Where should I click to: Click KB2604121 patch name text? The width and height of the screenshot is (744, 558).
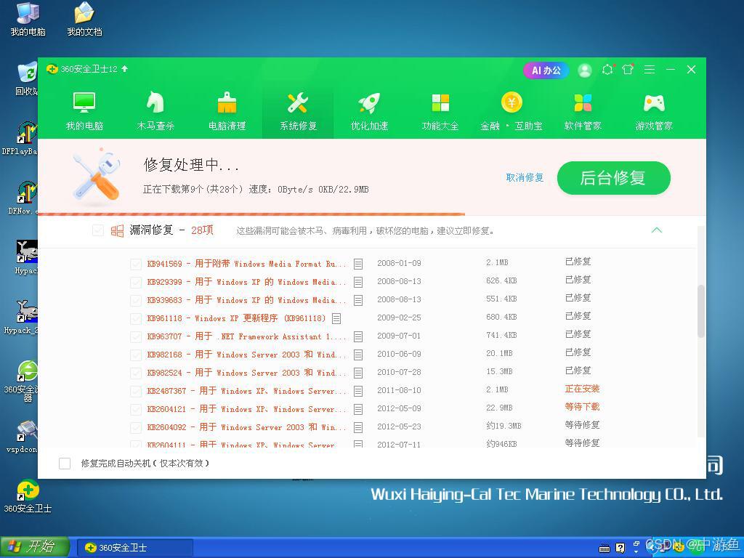tap(247, 408)
